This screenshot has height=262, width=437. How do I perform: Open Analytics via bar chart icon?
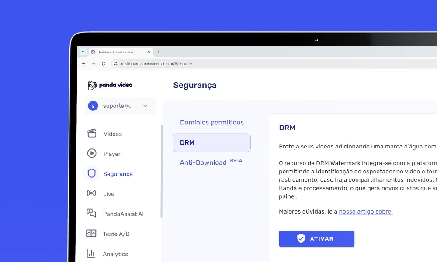coord(92,254)
